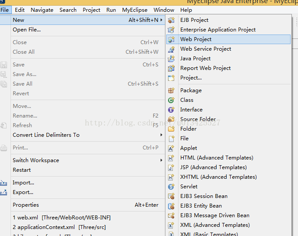Screen dimensions: 298x236
Task: Open the Navigate menu
Action: 42,10
